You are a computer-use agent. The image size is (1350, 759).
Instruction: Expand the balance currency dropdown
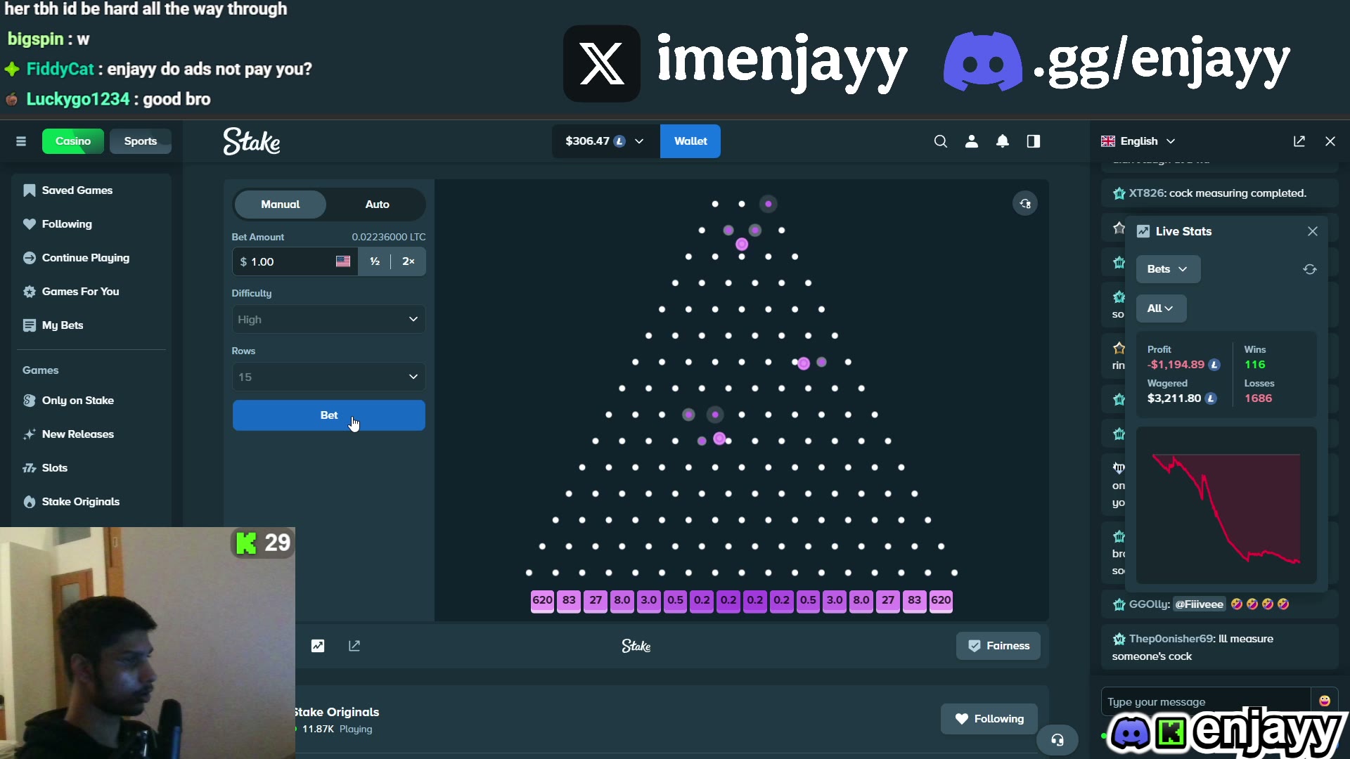[x=605, y=141]
